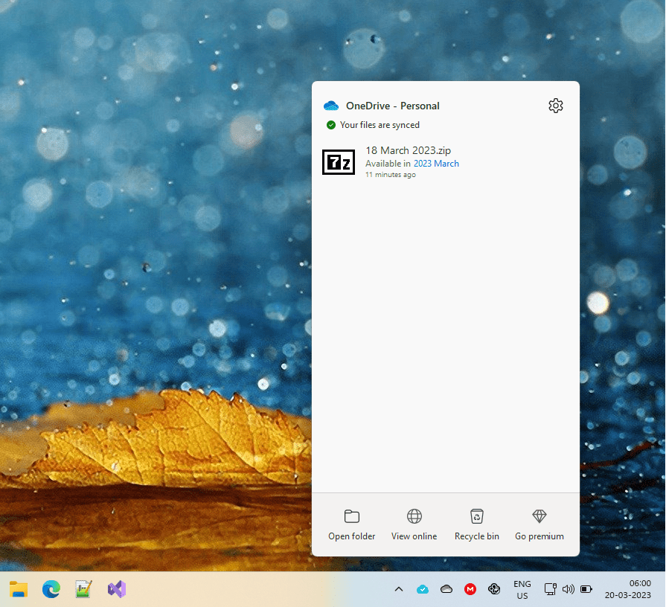Open File Explorer from the taskbar
The image size is (666, 607).
click(x=19, y=589)
